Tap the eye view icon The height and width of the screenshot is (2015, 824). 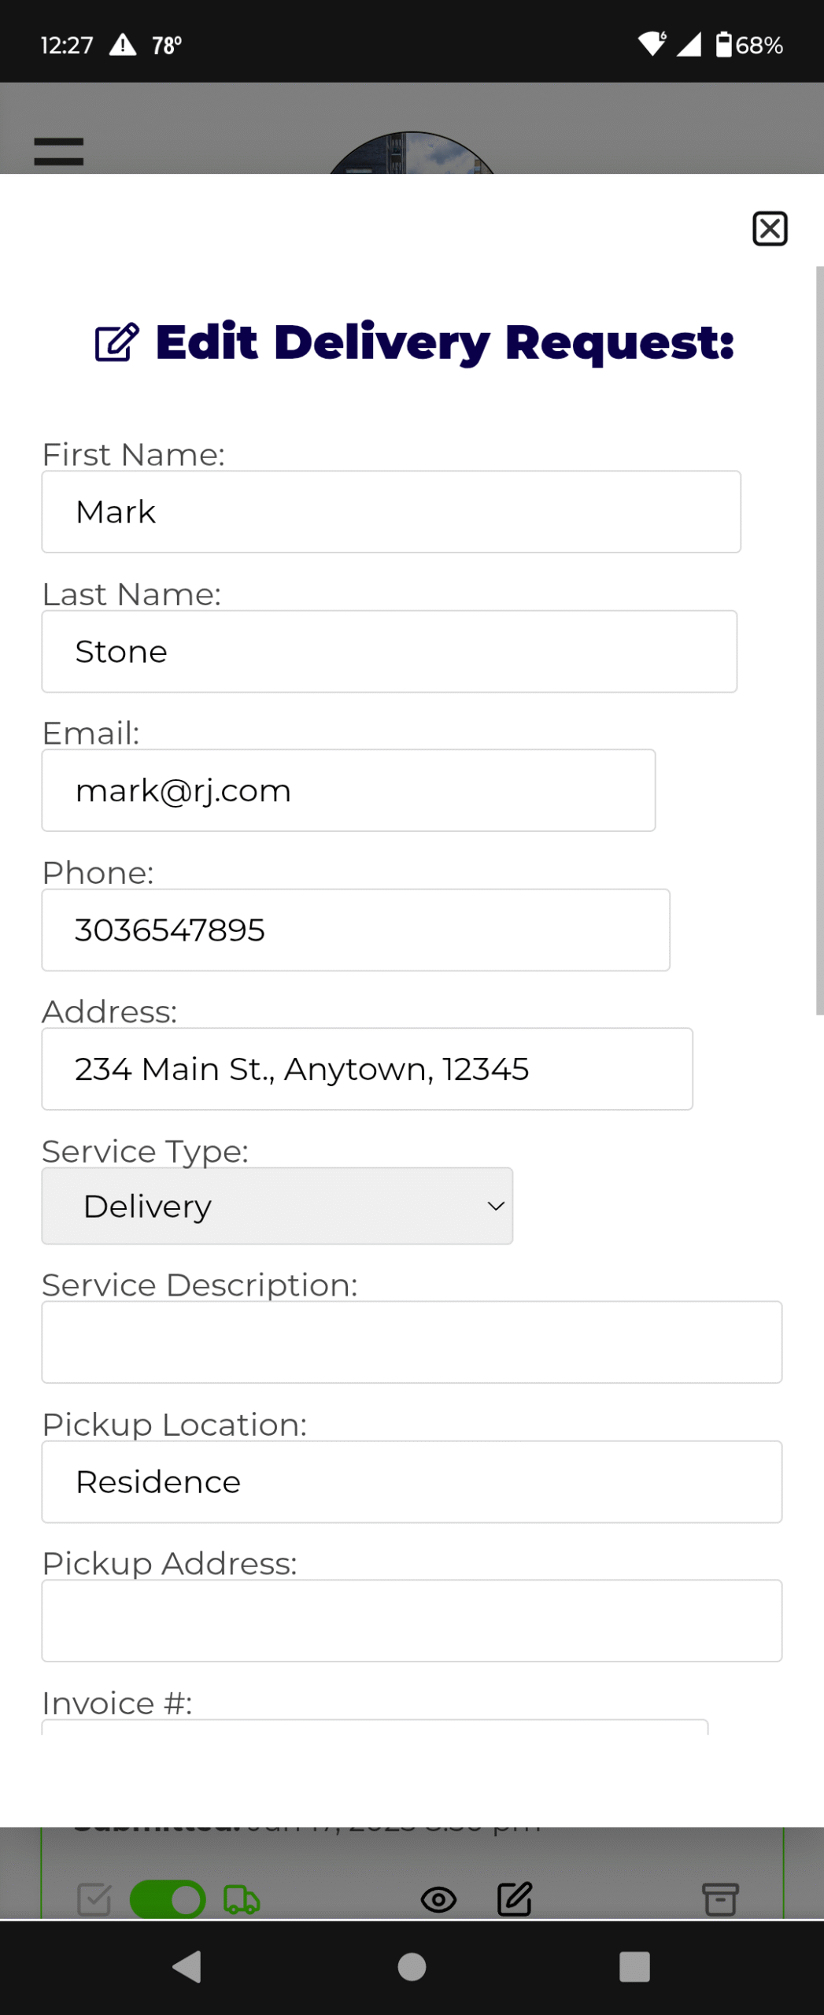pos(438,1899)
